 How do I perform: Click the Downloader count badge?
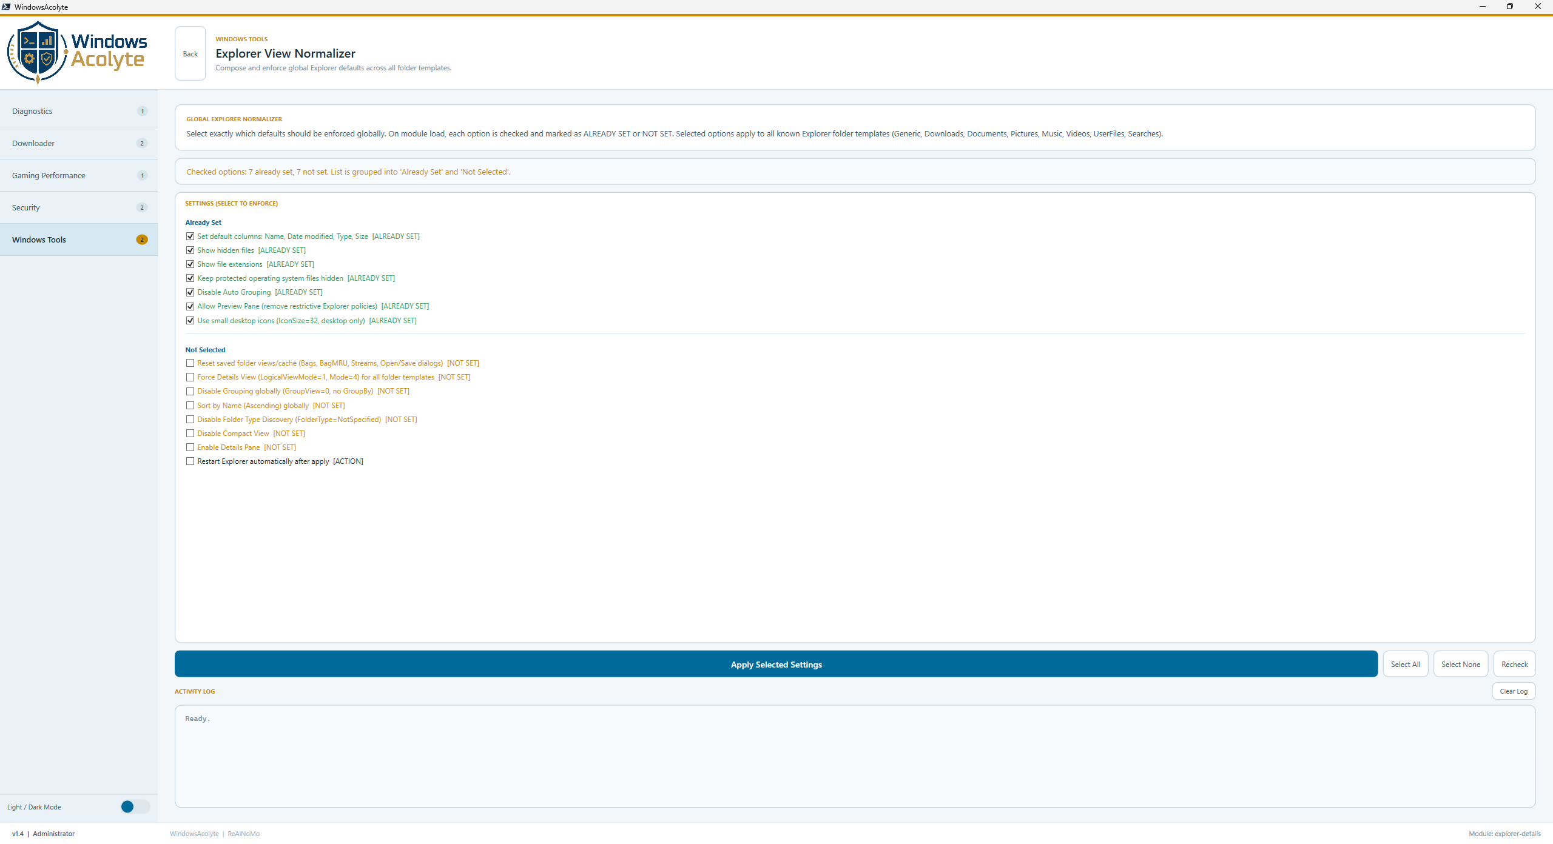coord(142,143)
